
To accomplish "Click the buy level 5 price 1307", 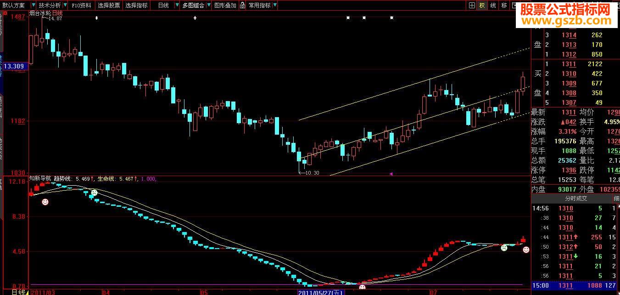I will coord(569,102).
